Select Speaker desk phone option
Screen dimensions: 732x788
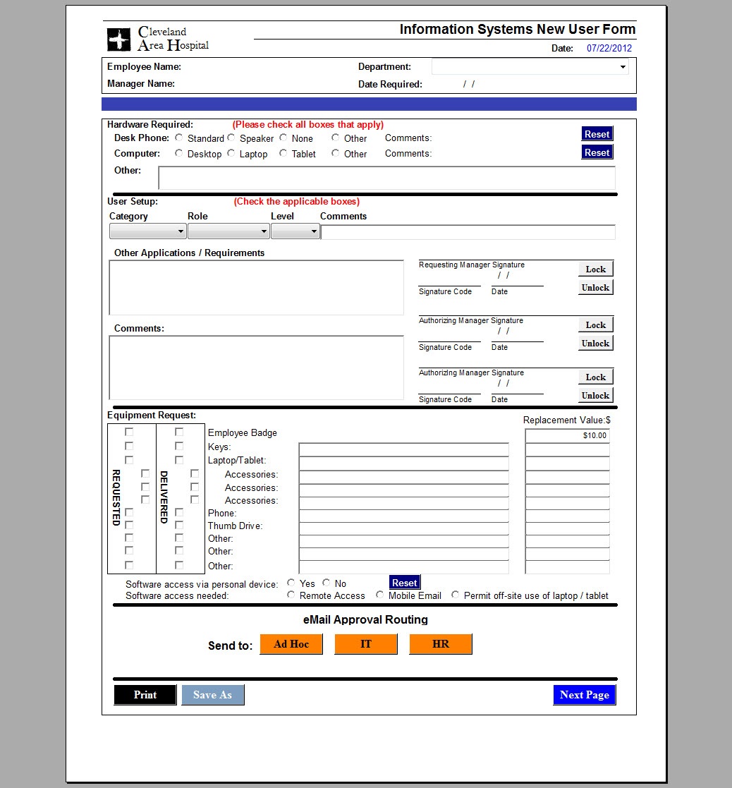[231, 138]
